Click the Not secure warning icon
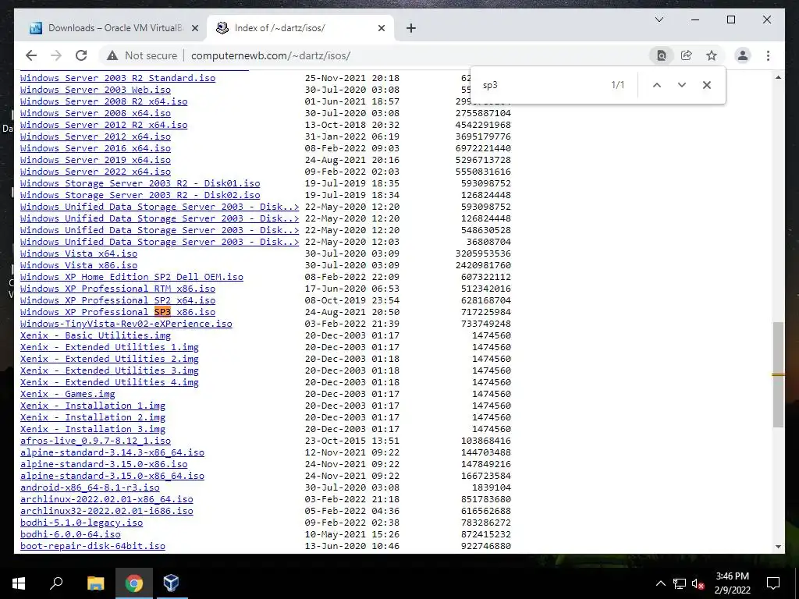 pyautogui.click(x=112, y=55)
